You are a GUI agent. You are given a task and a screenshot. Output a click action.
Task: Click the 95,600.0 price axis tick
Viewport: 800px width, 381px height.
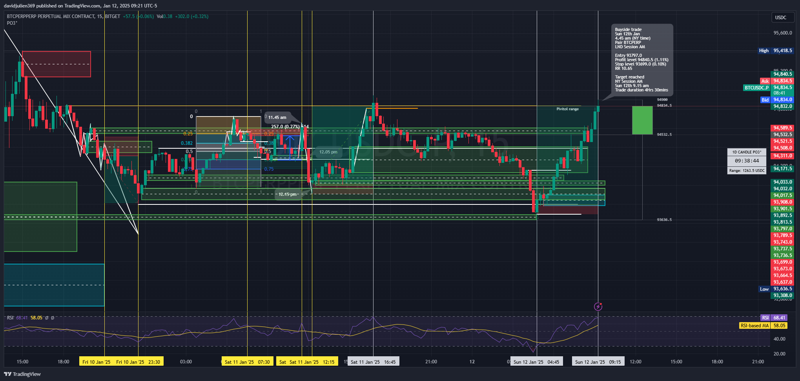pyautogui.click(x=783, y=33)
